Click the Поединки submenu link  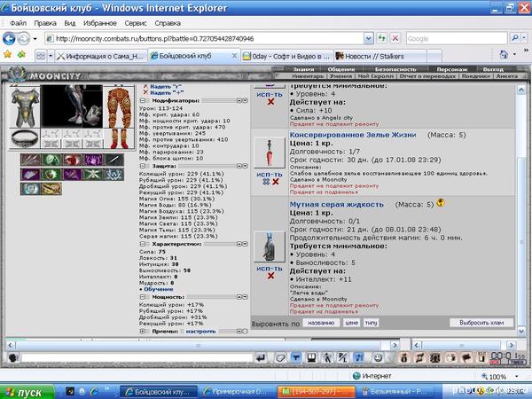[x=476, y=76]
